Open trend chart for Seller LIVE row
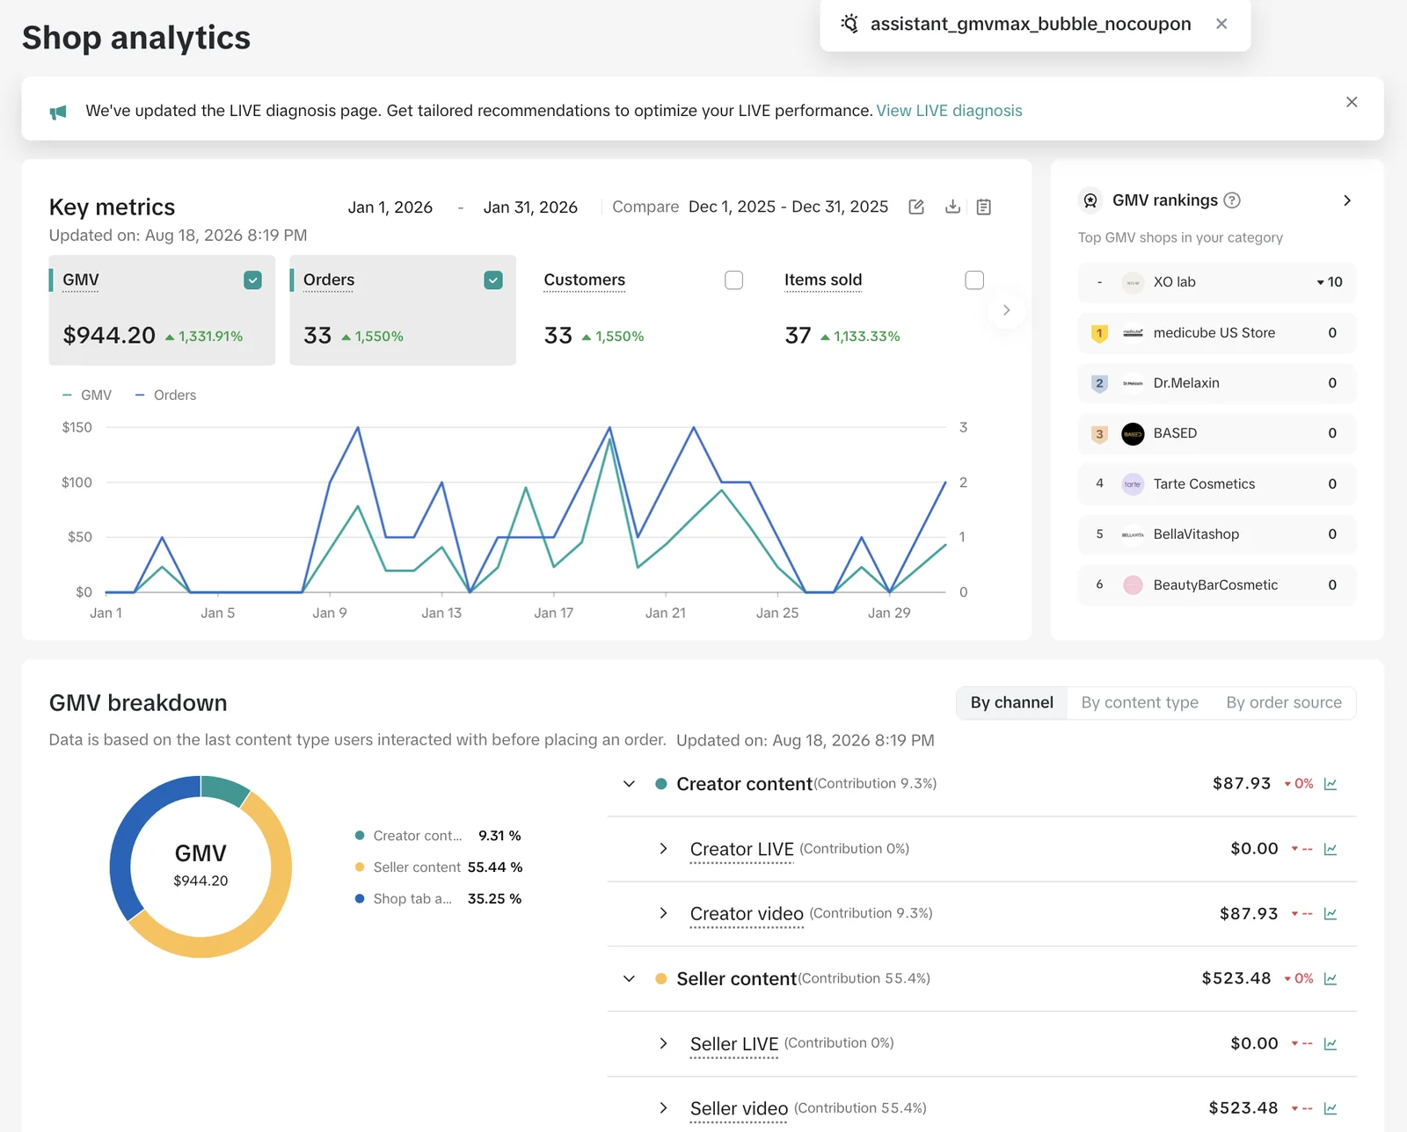 coord(1330,1044)
